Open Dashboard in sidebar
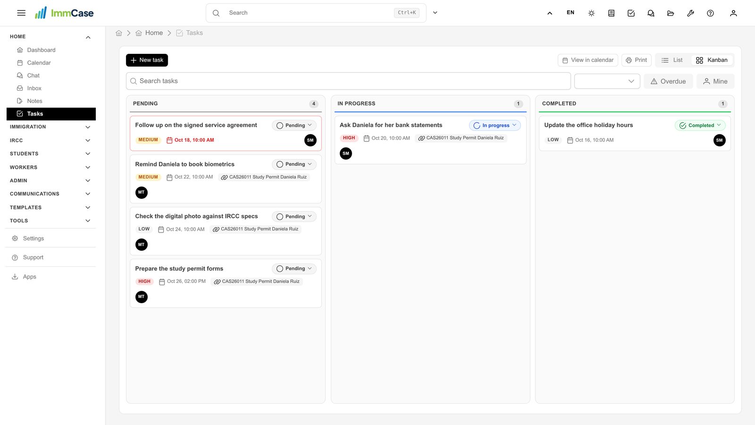Image resolution: width=755 pixels, height=425 pixels. [51, 50]
